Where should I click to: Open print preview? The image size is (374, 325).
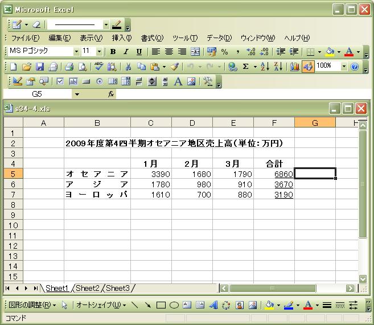pyautogui.click(x=83, y=67)
